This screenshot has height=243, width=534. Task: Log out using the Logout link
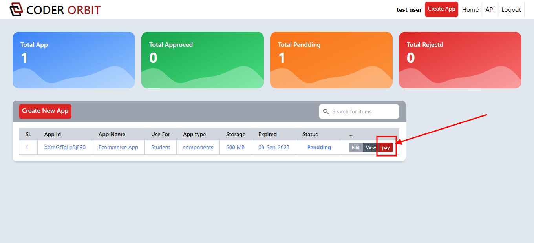[511, 10]
